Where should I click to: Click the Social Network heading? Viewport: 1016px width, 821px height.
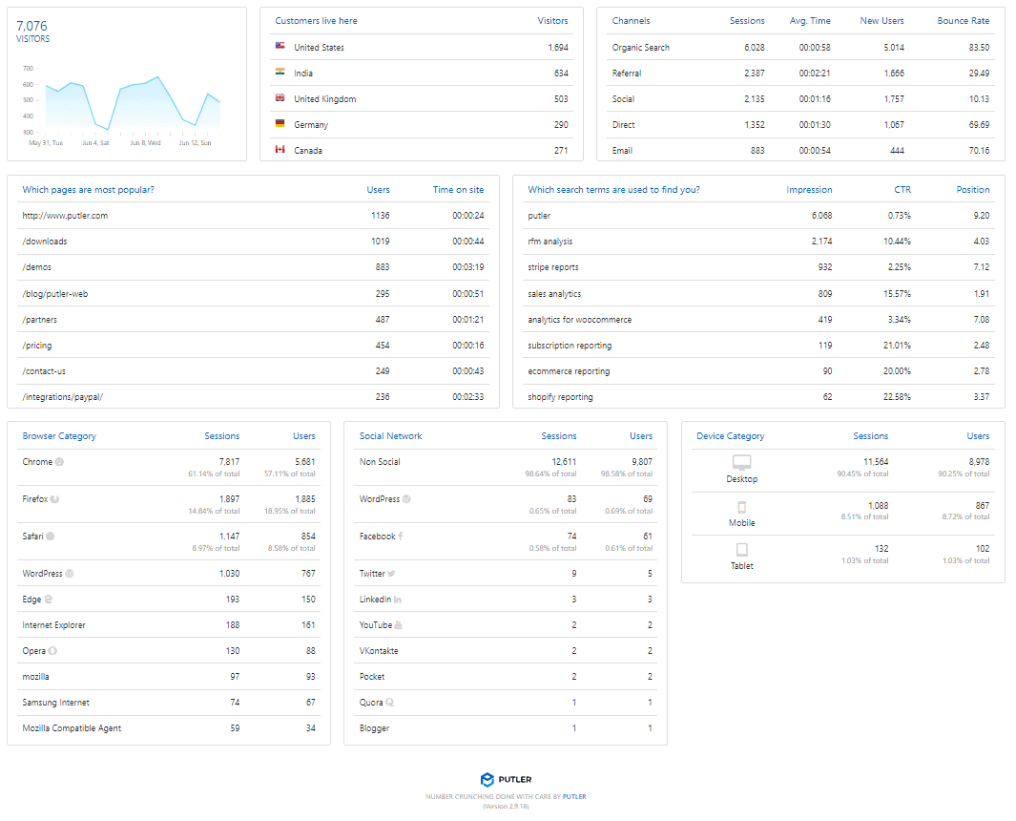point(391,436)
